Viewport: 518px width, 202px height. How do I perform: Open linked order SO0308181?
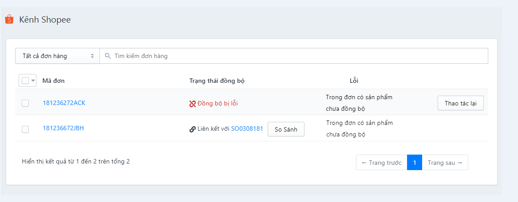point(247,128)
